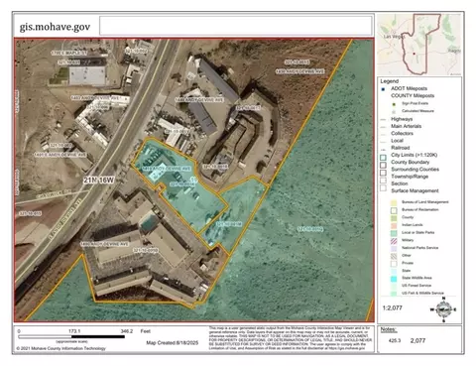Click the ADOT Mileposts legend symbol

point(383,89)
